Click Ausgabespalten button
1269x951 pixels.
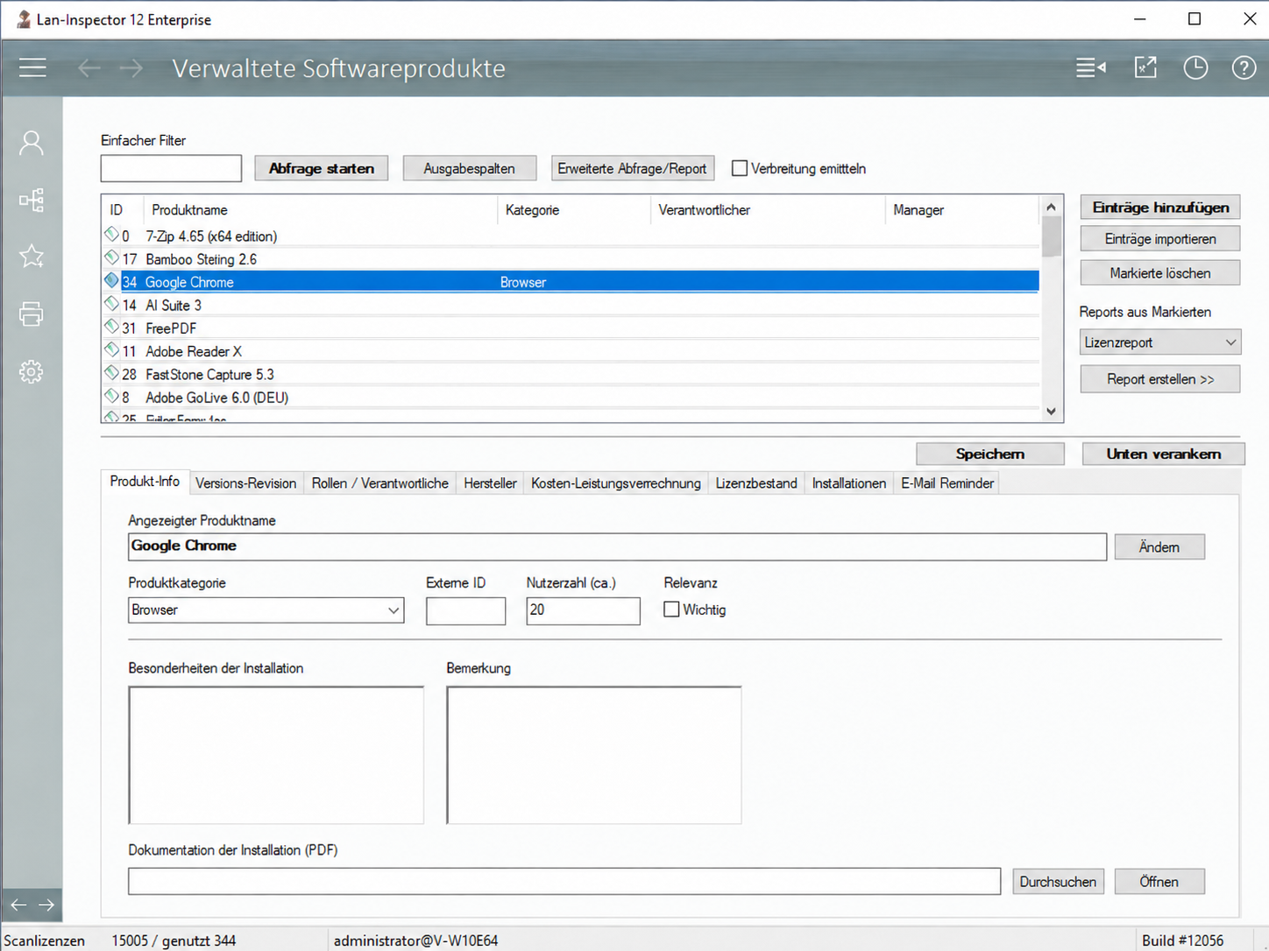tap(470, 168)
